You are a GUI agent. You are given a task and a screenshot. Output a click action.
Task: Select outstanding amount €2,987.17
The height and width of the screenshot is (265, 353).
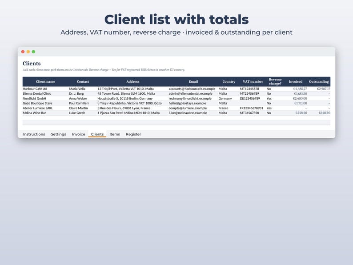[x=324, y=89]
